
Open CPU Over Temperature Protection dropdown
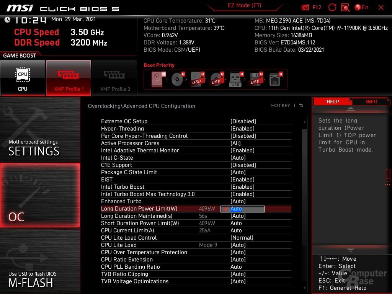click(x=238, y=252)
